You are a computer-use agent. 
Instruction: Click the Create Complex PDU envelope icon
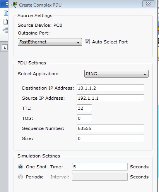click(x=14, y=5)
